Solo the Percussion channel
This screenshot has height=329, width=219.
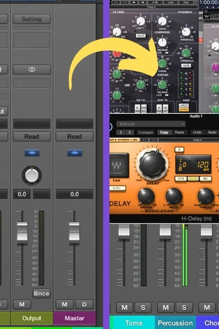[184, 308]
